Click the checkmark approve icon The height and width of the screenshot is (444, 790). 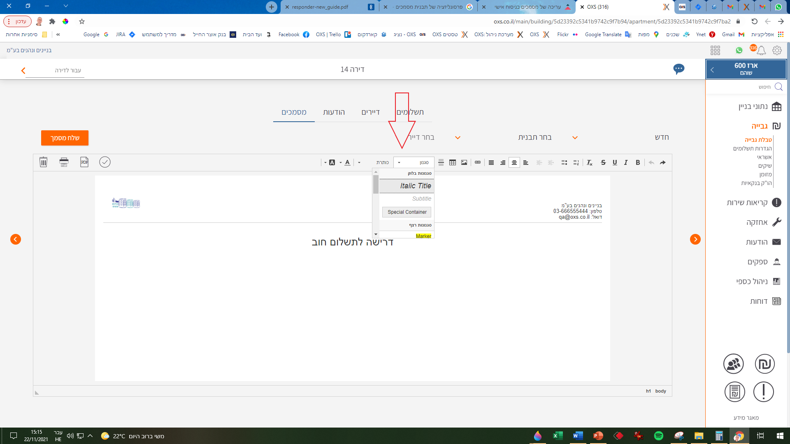pyautogui.click(x=105, y=162)
